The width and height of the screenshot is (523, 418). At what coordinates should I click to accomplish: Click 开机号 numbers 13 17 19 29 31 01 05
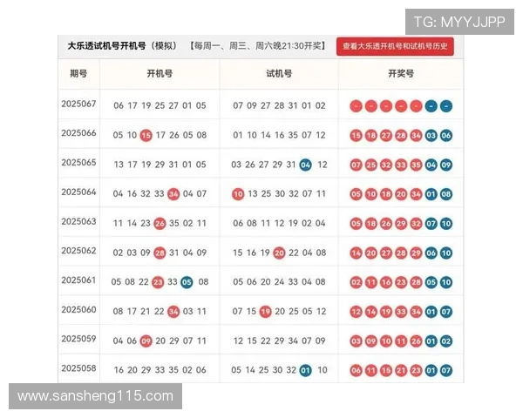coord(160,165)
